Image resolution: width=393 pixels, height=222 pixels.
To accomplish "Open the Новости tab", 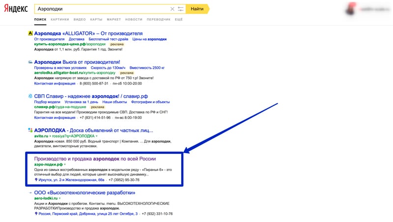I will tap(134, 20).
